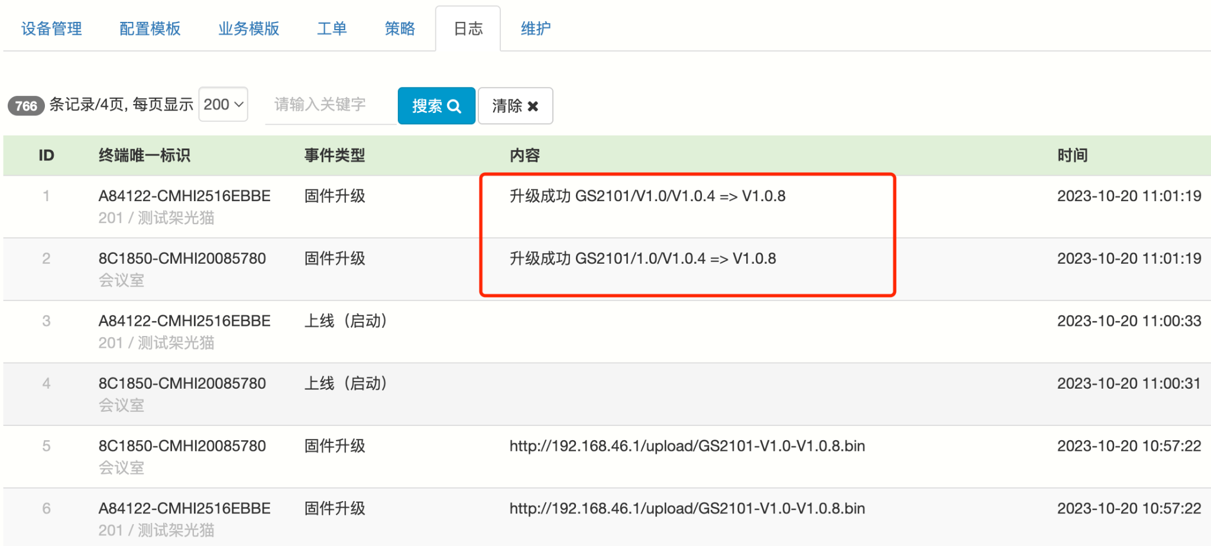Click firmware URL in row 5

687,446
